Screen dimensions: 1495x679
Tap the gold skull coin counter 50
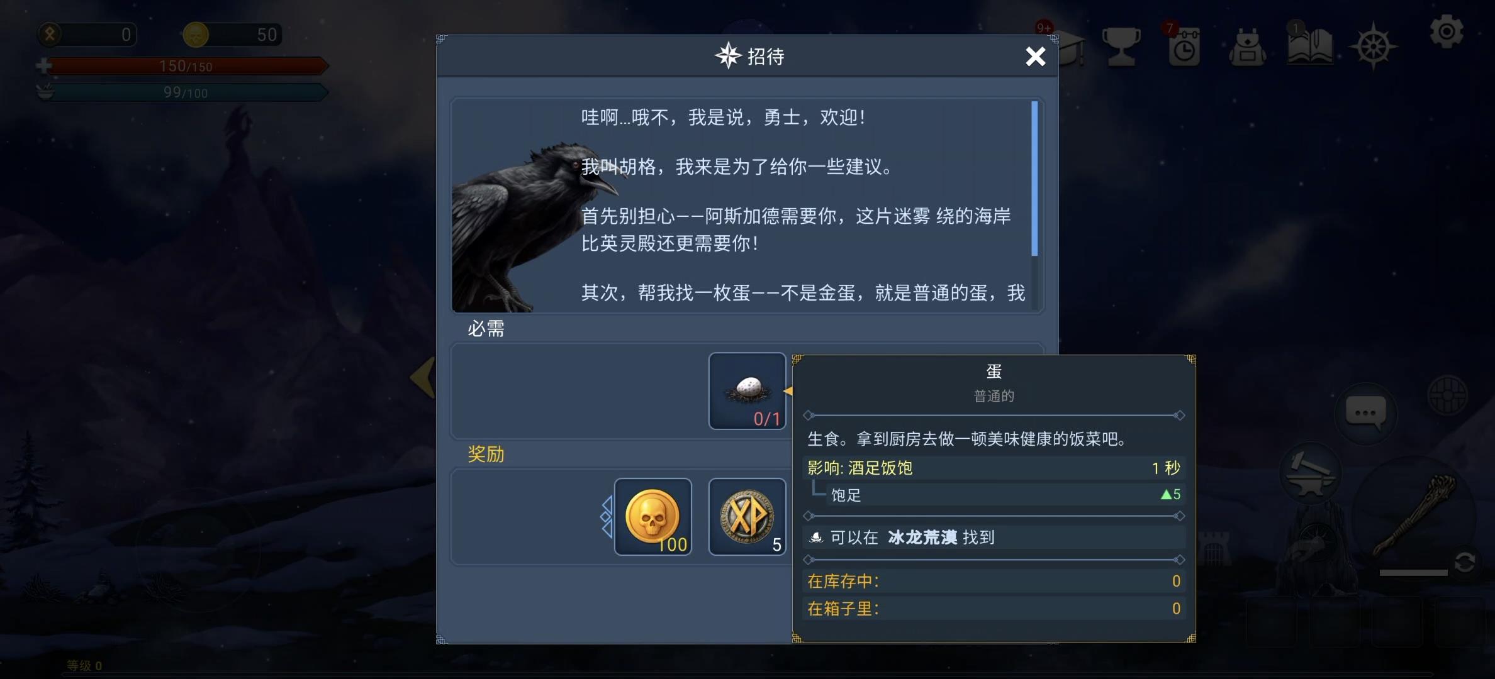tap(232, 35)
